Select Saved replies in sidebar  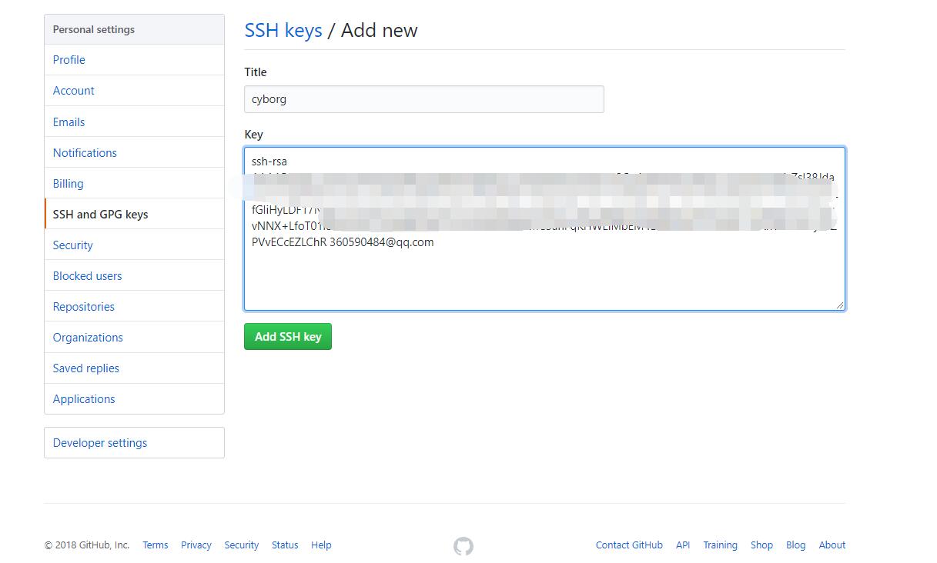134,368
